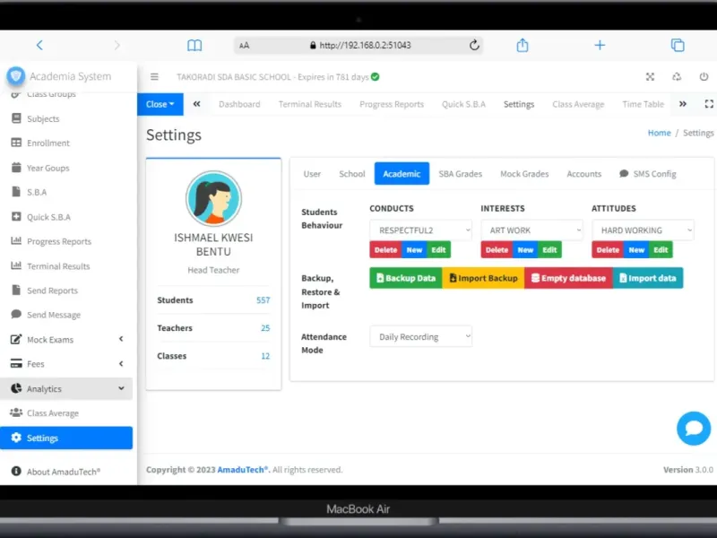Reload the page via the refresh icon
This screenshot has width=717, height=538.
(474, 45)
